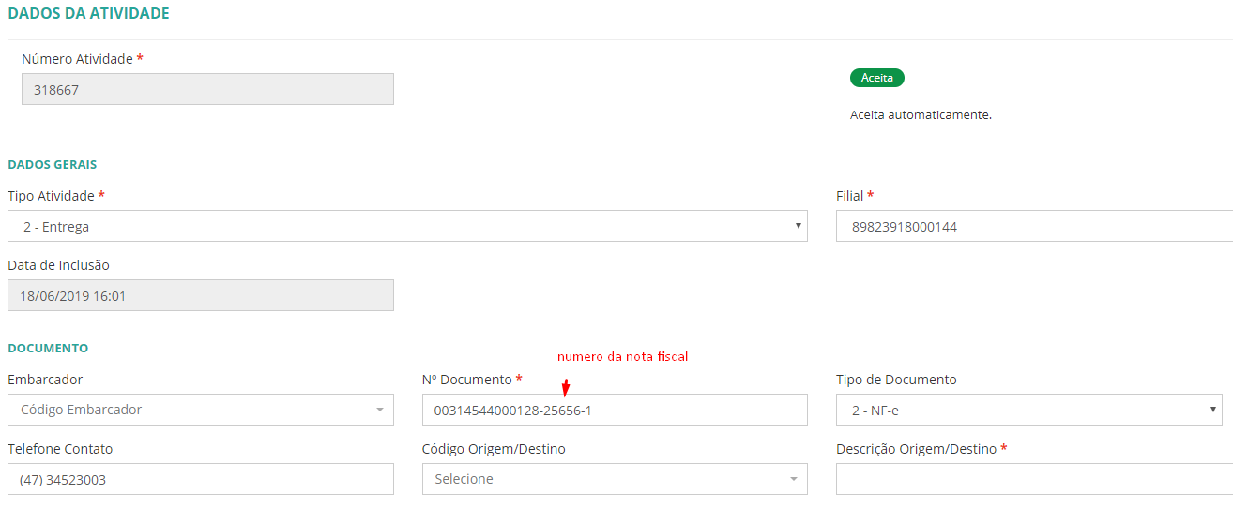
Task: Focus the Filial input field
Action: tap(1034, 226)
